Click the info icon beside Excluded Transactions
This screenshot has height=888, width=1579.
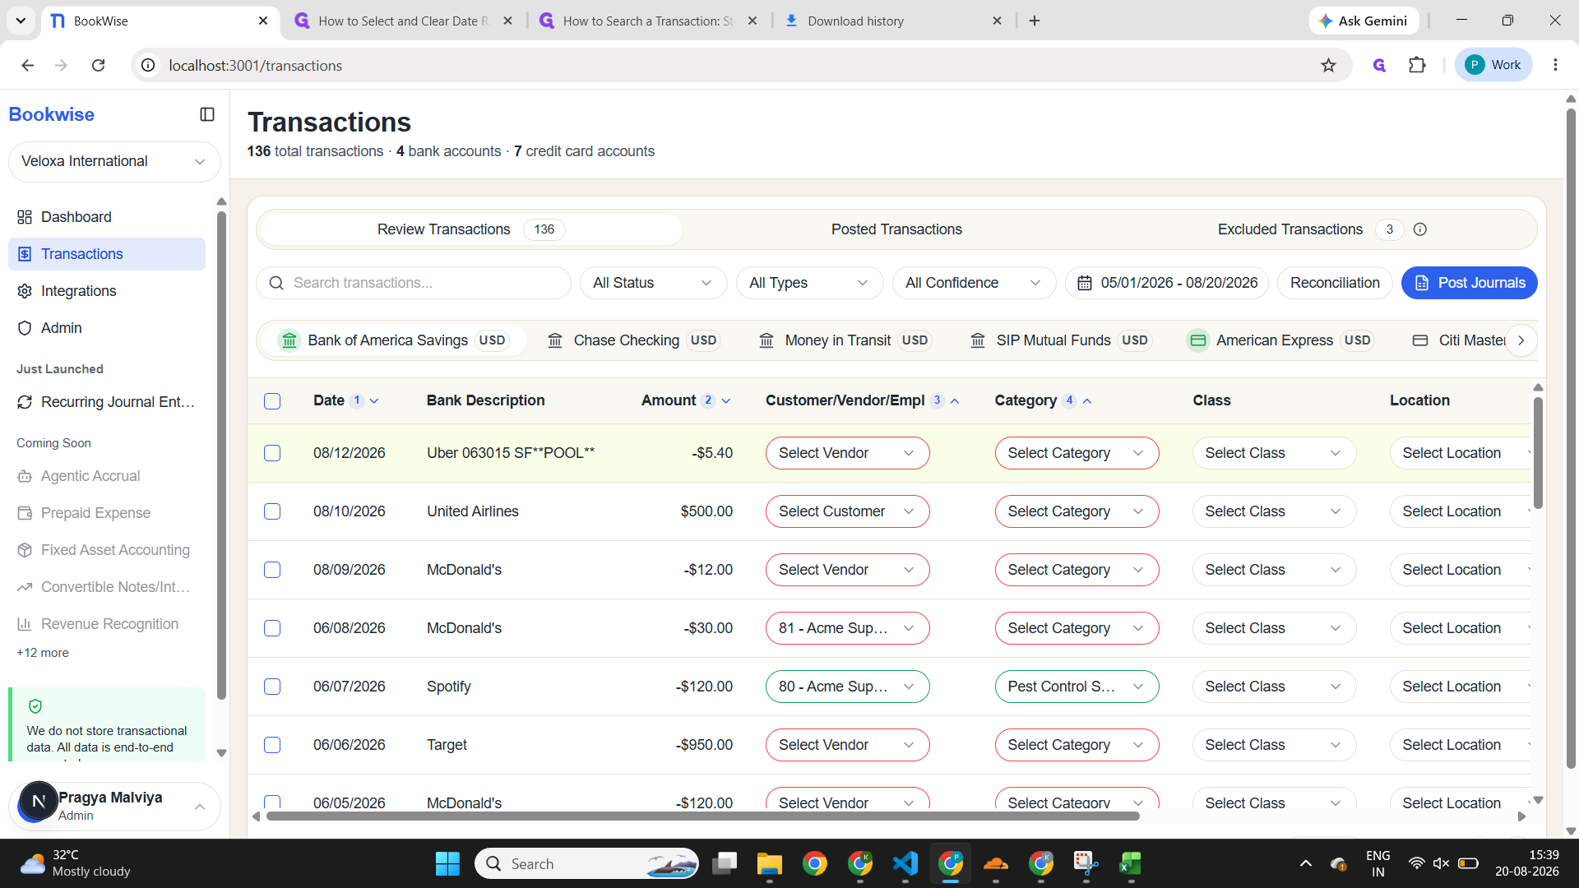[x=1420, y=229]
